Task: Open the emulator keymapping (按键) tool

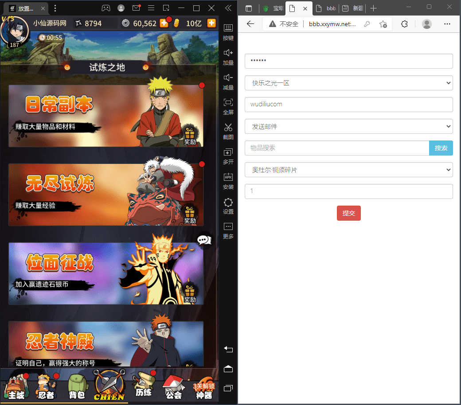Action: 228,32
